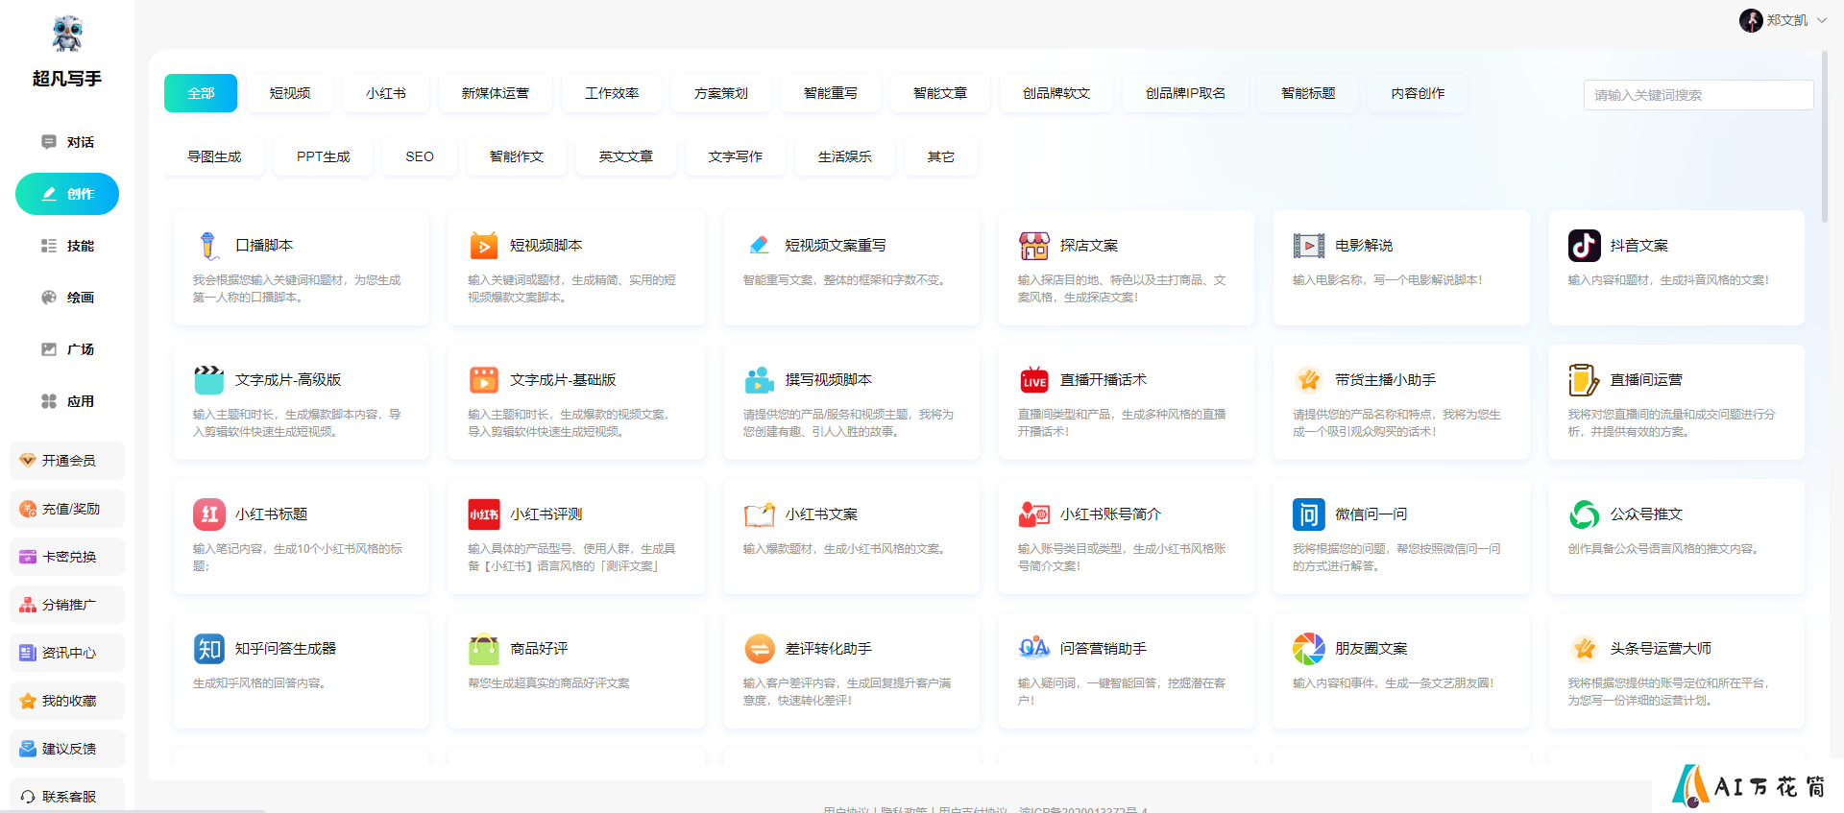Image resolution: width=1844 pixels, height=813 pixels.
Task: Open 创作 in the sidebar
Action: click(67, 194)
